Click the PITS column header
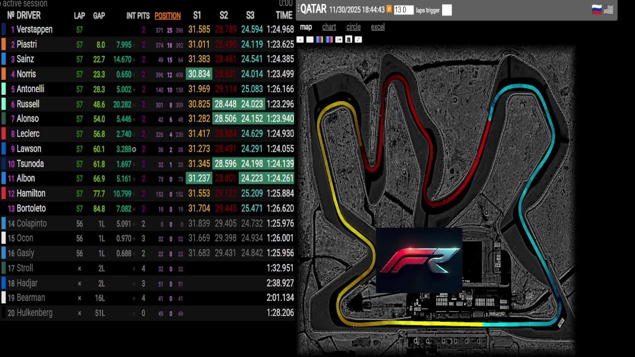 coord(143,15)
